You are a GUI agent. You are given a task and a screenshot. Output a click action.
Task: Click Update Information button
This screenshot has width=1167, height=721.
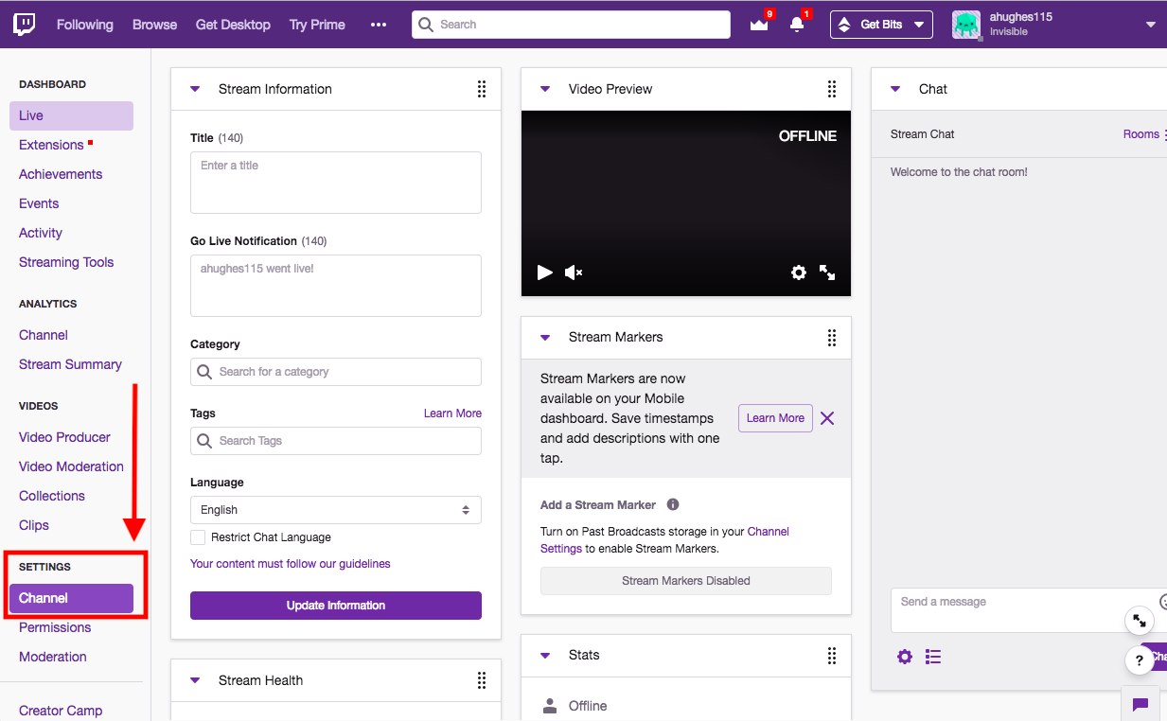pos(336,606)
